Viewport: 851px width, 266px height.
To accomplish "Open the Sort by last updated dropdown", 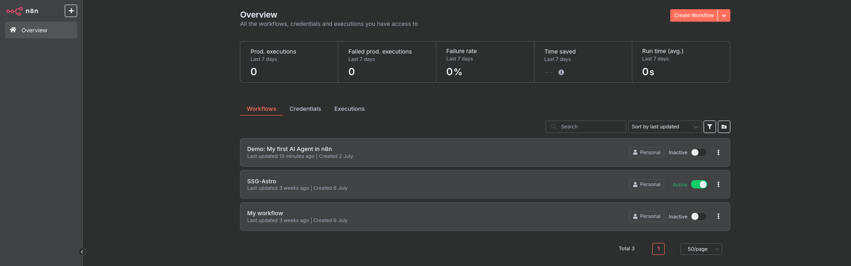I will [665, 127].
